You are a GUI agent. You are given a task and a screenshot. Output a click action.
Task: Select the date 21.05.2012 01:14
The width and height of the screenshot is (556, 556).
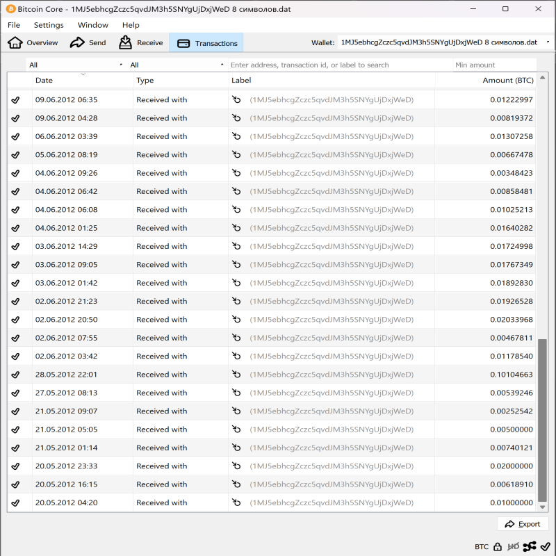tap(66, 448)
